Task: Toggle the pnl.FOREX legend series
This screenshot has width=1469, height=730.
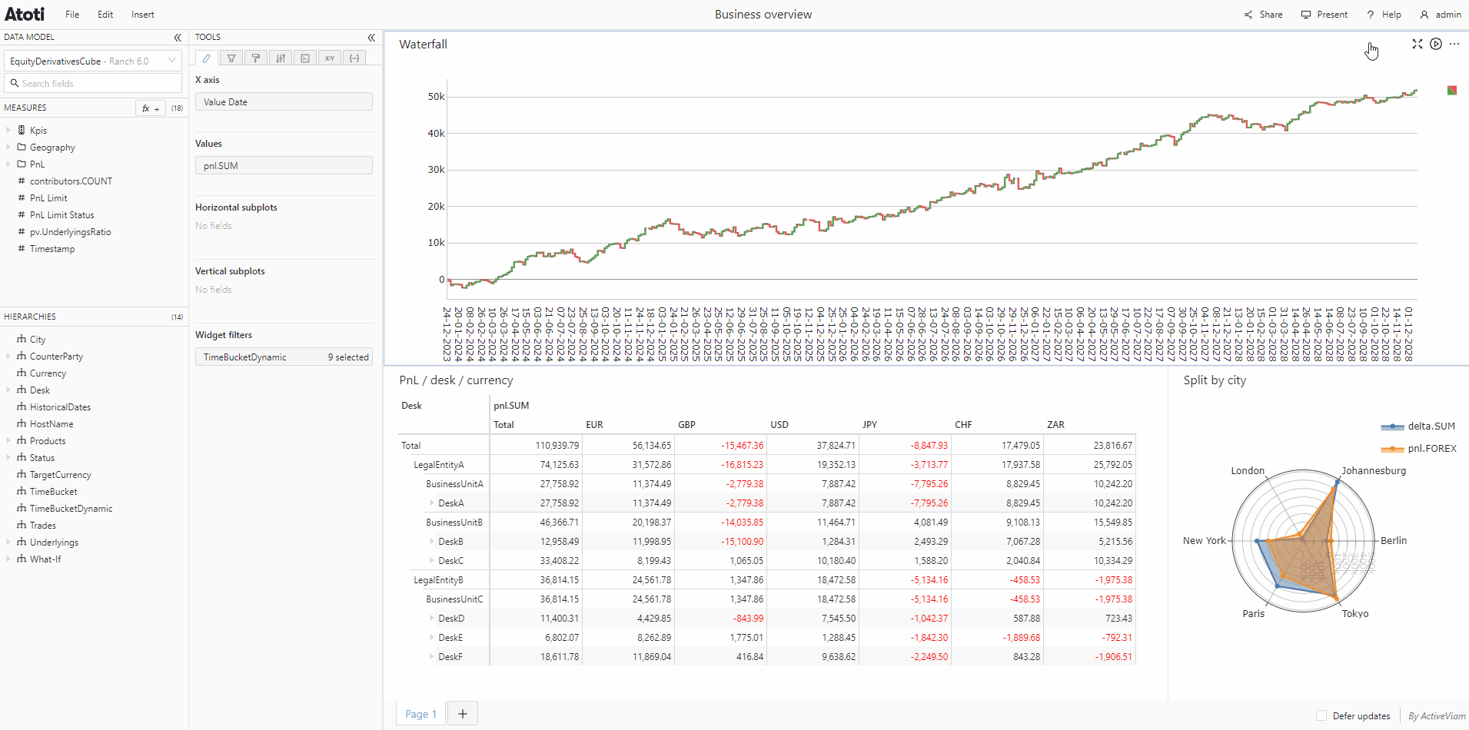Action: tap(1418, 449)
